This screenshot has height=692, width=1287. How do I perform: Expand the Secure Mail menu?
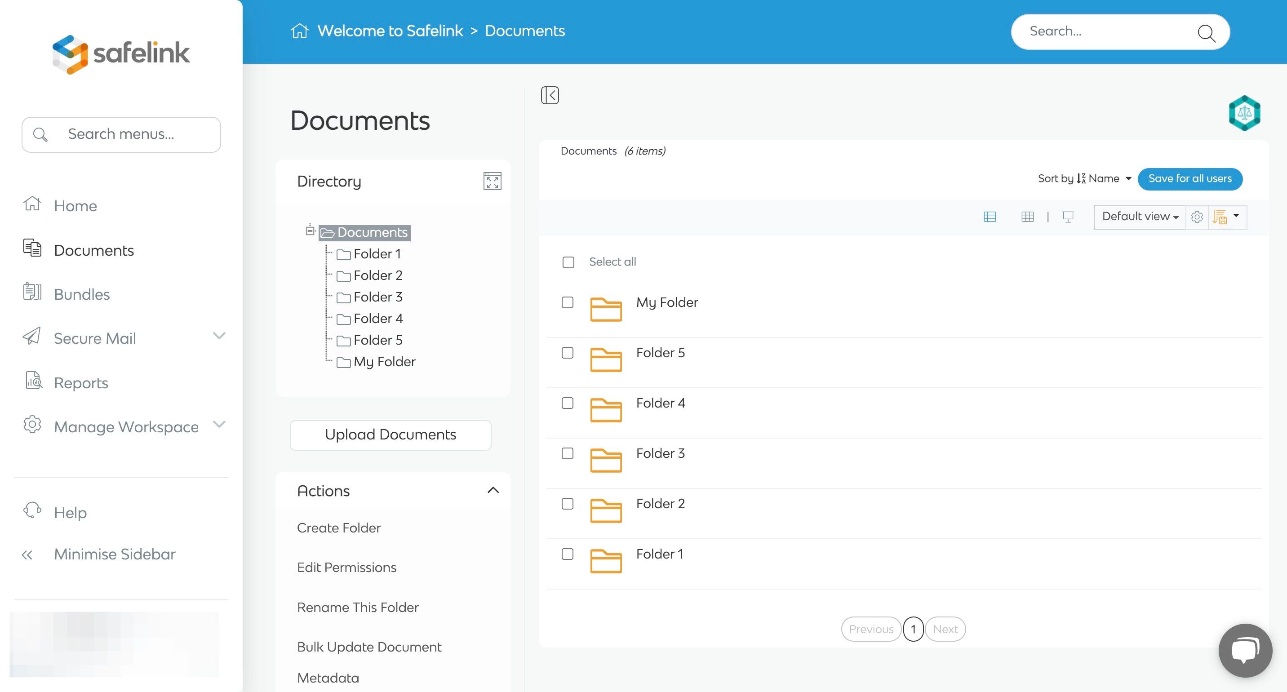219,336
